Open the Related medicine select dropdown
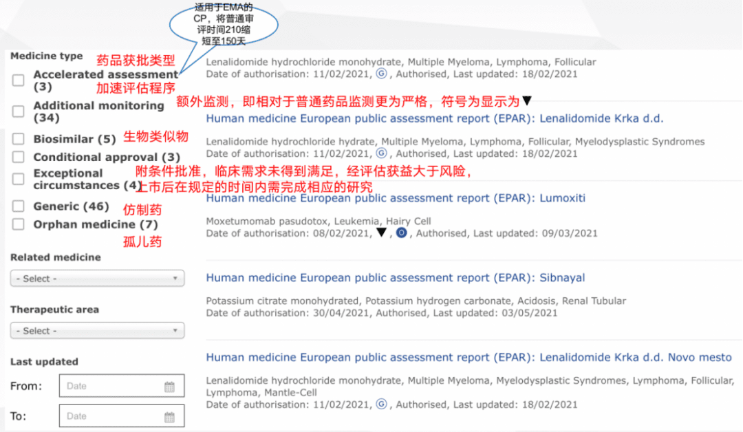Viewport: 743px width, 432px height. click(97, 279)
